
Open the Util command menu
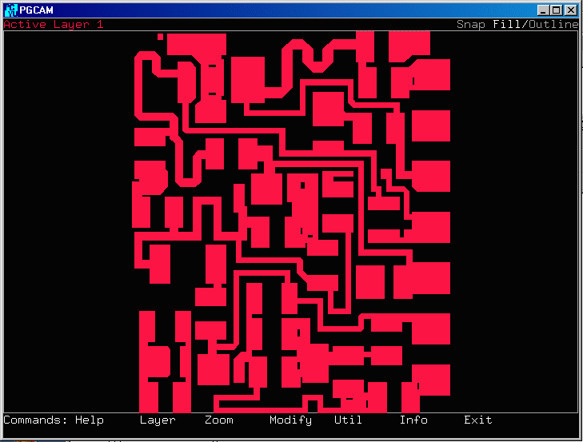tap(348, 420)
